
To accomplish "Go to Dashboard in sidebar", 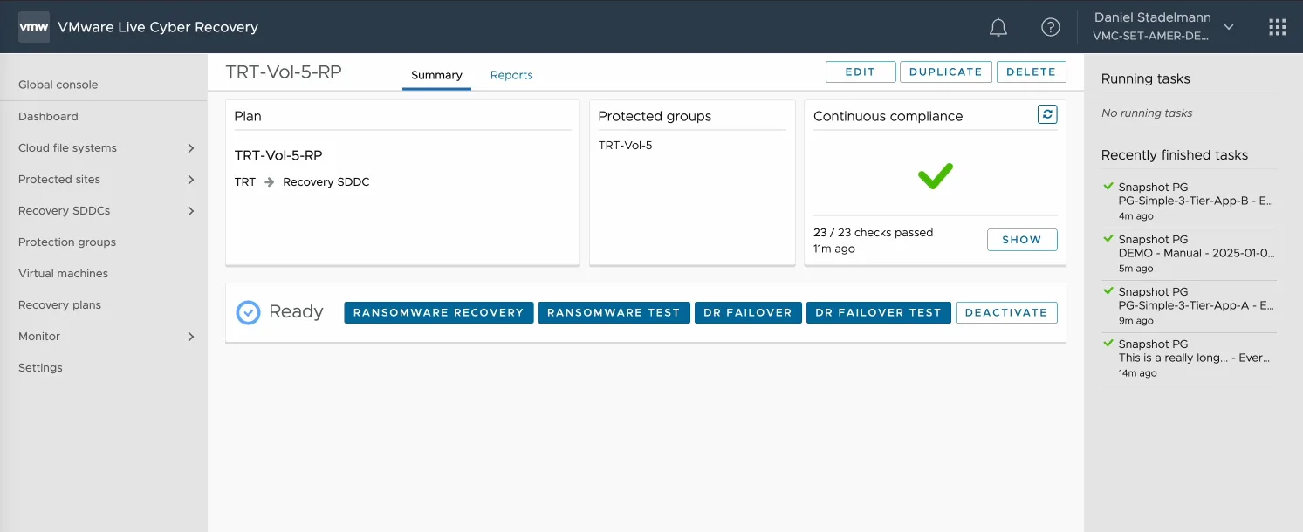I will 48,116.
